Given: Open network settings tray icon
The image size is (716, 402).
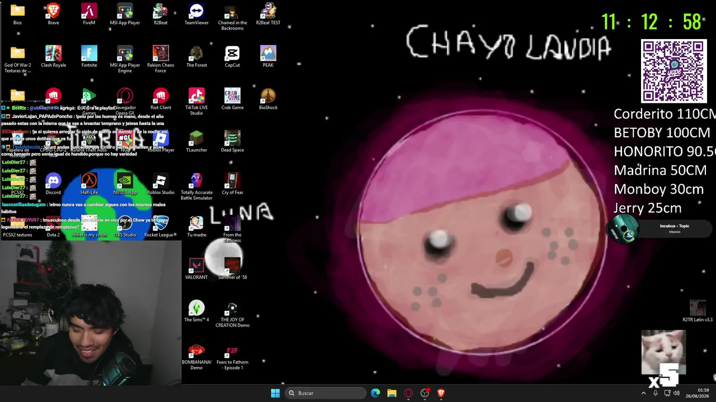Looking at the screenshot, I should 667,393.
